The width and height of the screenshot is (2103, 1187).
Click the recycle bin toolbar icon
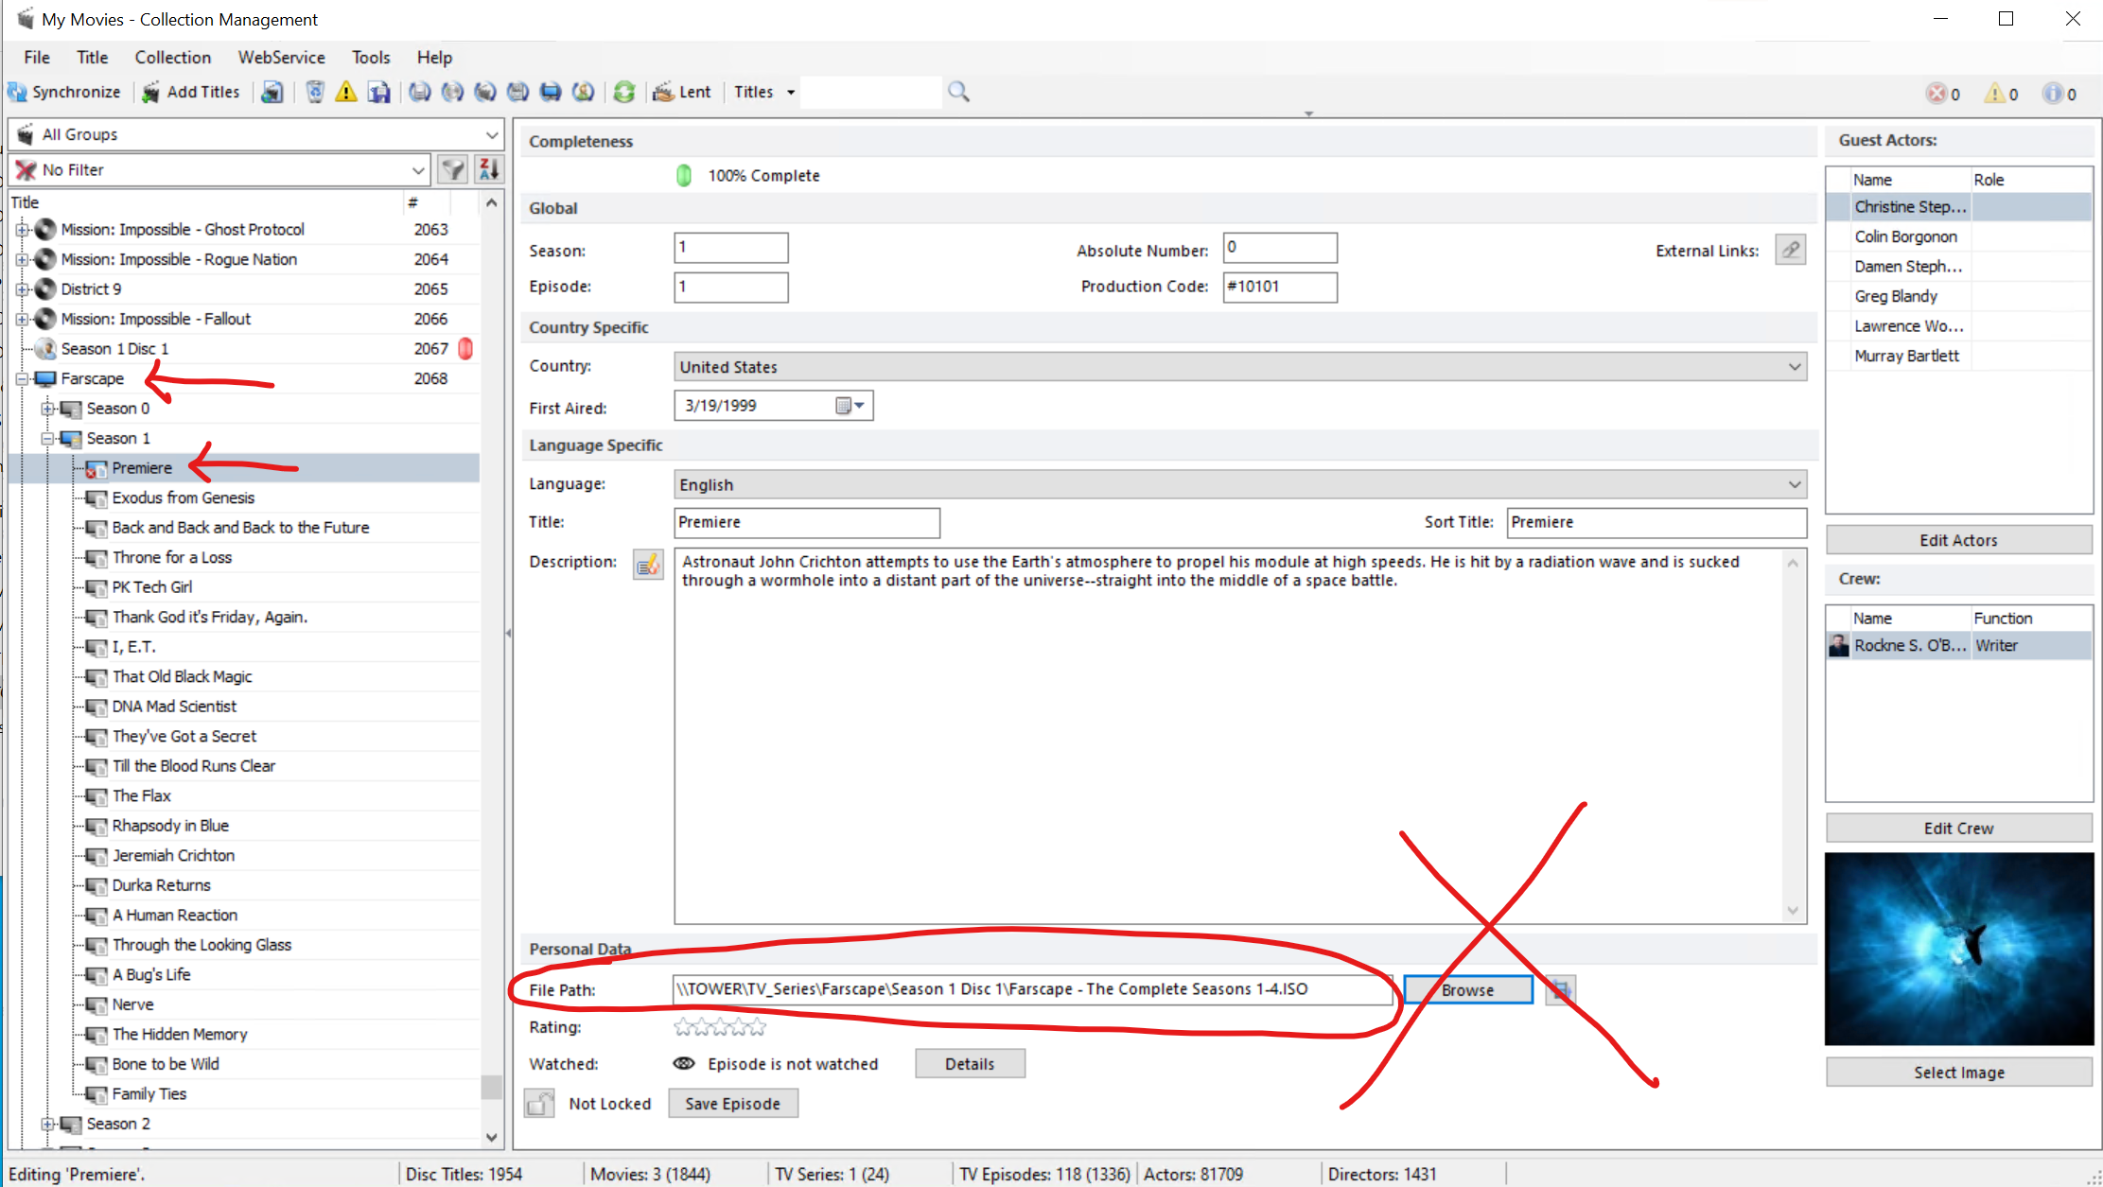click(315, 92)
